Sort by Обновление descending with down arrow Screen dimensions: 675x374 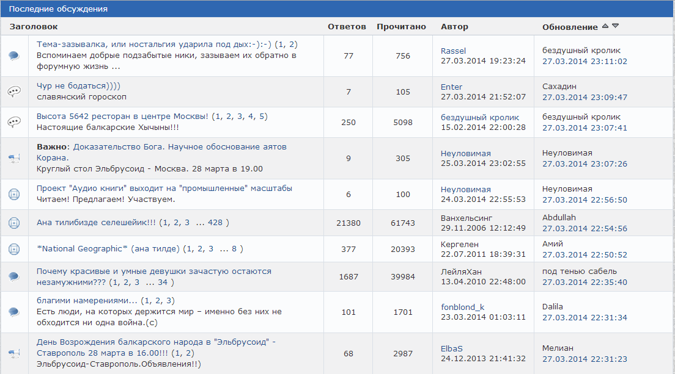[616, 26]
